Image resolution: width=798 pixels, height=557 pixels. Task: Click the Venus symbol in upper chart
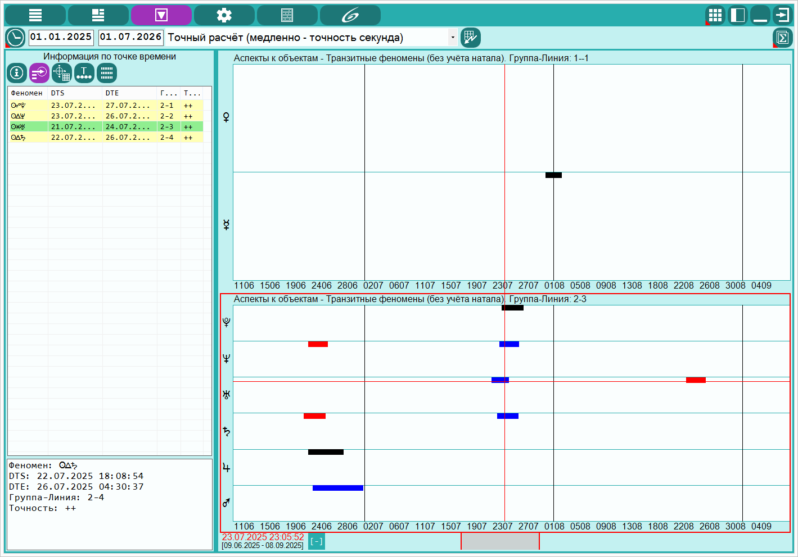point(226,117)
